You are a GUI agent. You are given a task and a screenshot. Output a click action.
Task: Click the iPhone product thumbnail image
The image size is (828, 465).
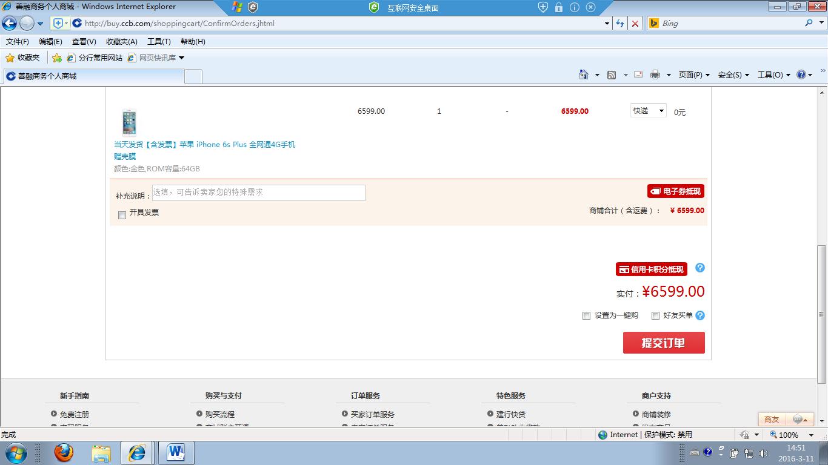tap(129, 122)
